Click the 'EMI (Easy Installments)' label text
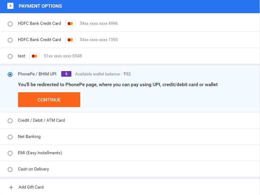This screenshot has height=195, width=260. (x=40, y=153)
